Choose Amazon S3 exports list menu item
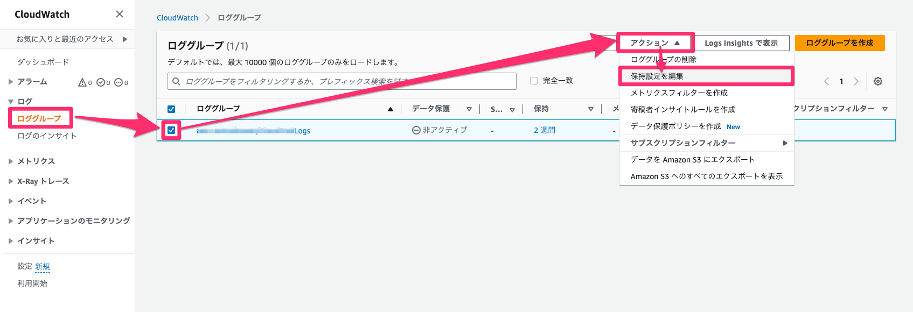This screenshot has width=913, height=312. [707, 176]
